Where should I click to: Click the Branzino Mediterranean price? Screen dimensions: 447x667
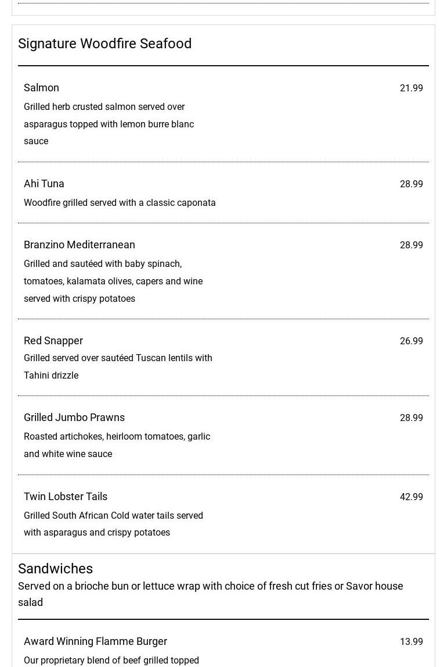411,245
